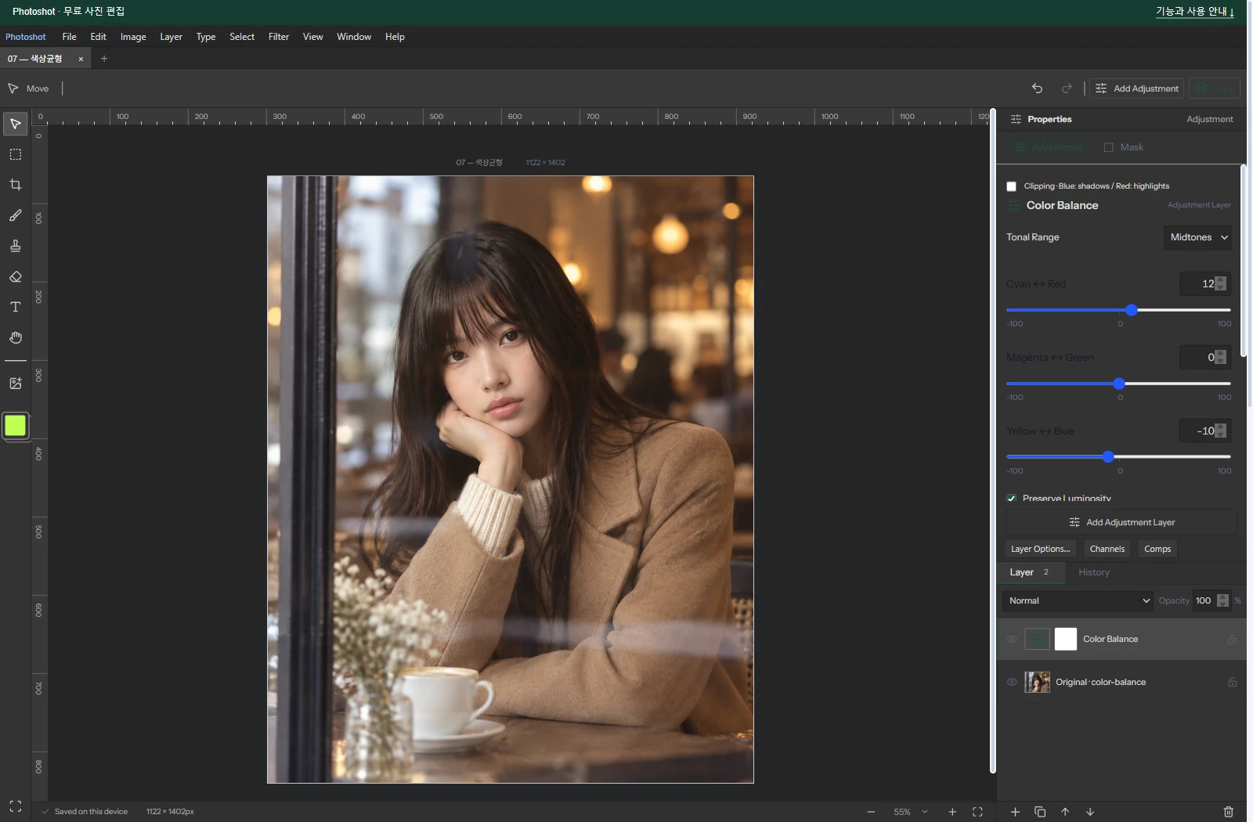Select the rectangular marquee tool

click(x=15, y=154)
